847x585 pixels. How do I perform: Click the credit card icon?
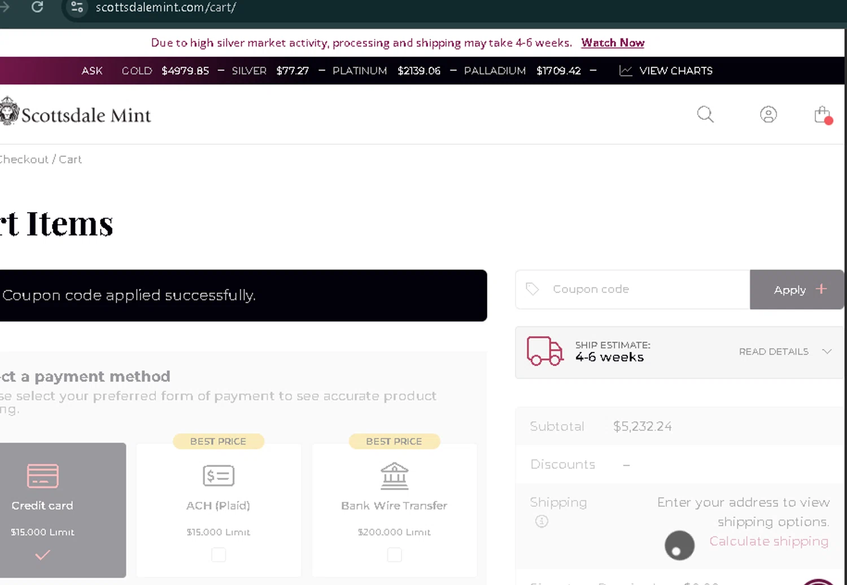point(43,475)
